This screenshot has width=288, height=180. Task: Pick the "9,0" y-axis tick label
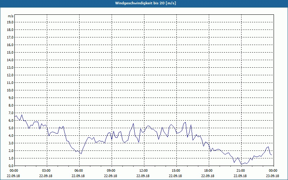pos(11,98)
